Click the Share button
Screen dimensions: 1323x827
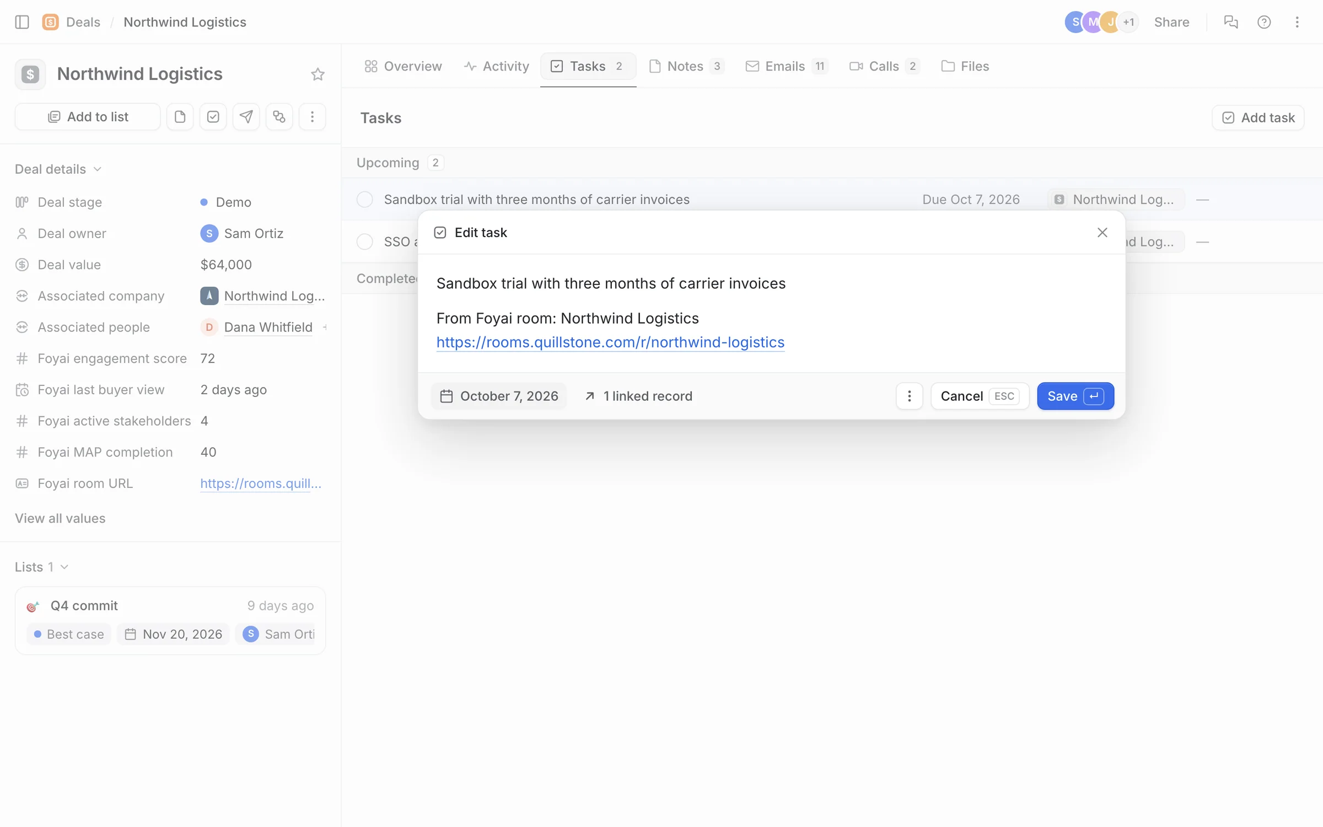tap(1171, 22)
